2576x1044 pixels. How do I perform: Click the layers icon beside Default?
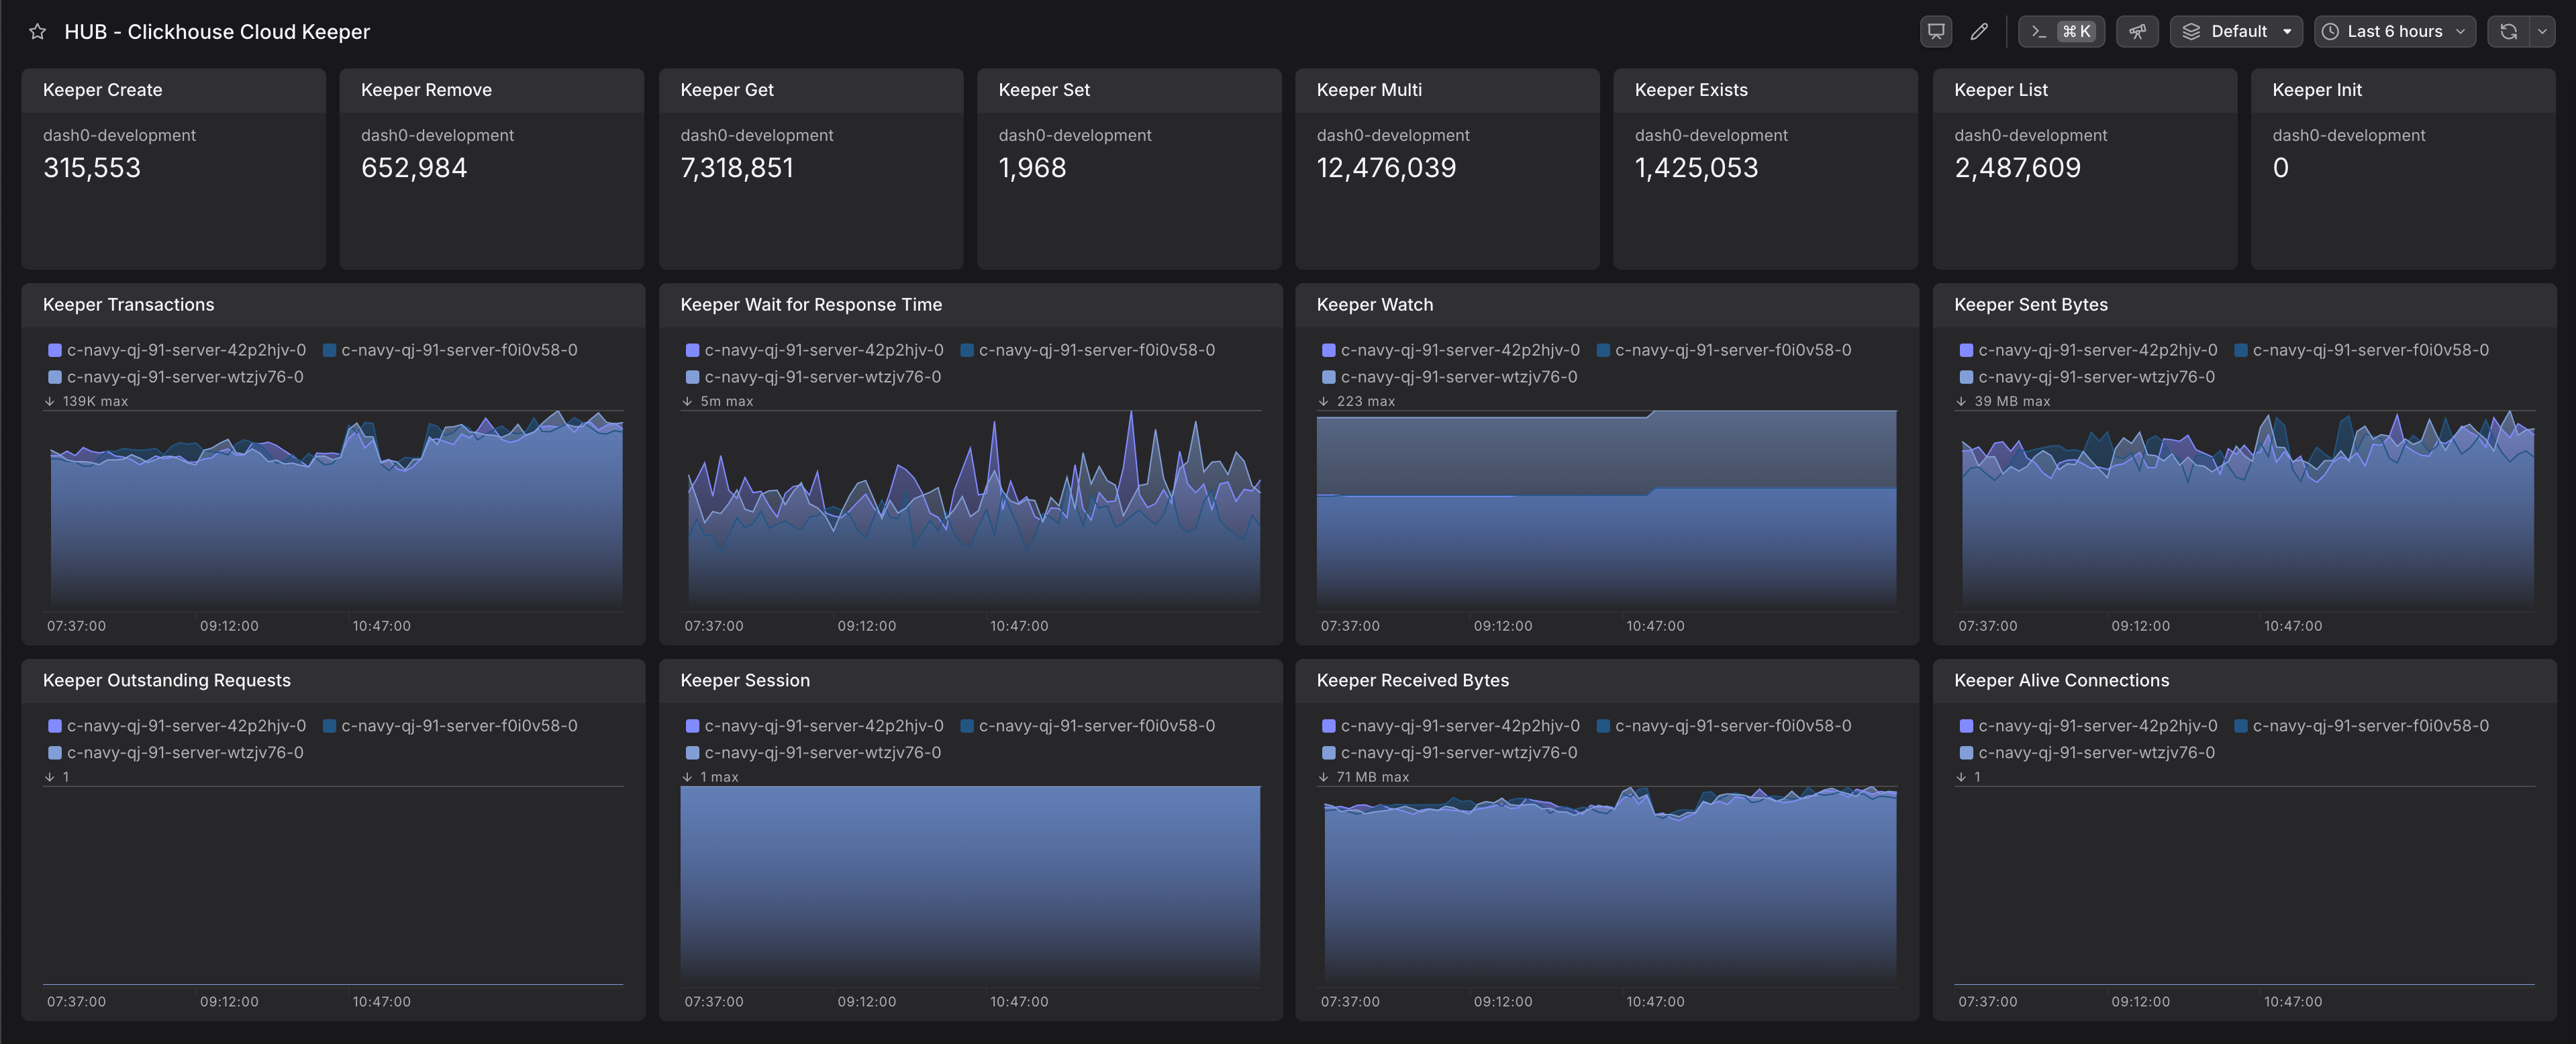[x=2191, y=32]
